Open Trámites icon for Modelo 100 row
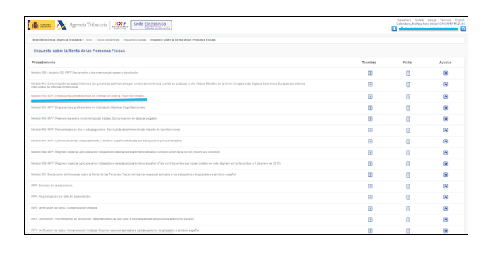 (370, 73)
